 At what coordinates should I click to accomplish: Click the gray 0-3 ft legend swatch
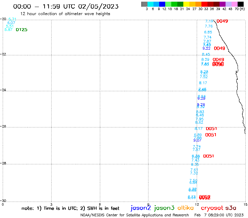(144, 4)
